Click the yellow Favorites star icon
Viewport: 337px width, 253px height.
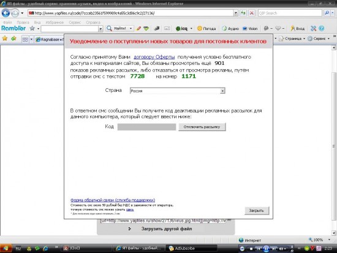(x=5, y=39)
